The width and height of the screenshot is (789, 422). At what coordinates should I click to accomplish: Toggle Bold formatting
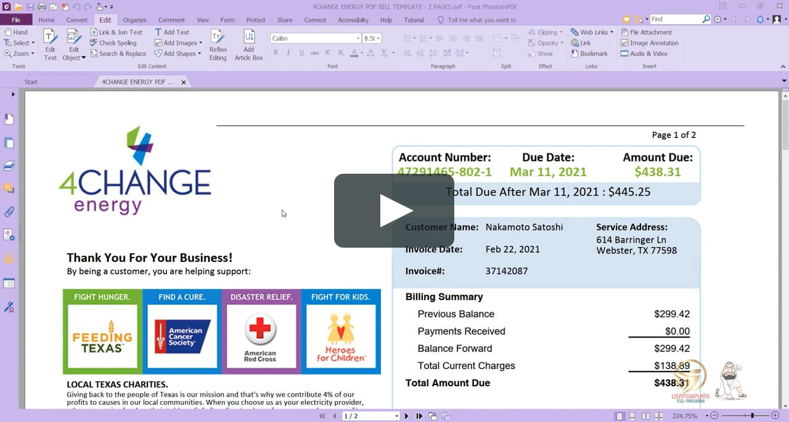click(276, 53)
